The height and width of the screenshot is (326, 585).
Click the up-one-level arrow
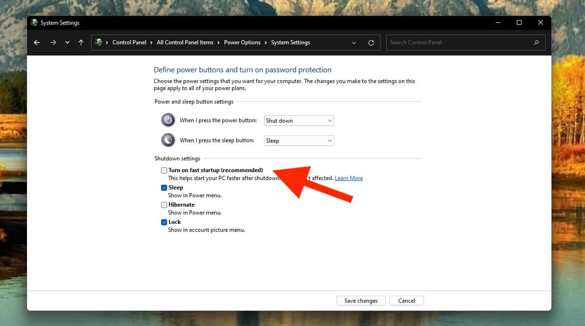81,42
